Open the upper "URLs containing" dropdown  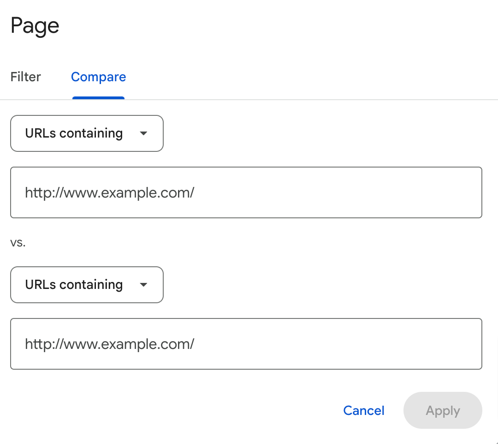87,133
